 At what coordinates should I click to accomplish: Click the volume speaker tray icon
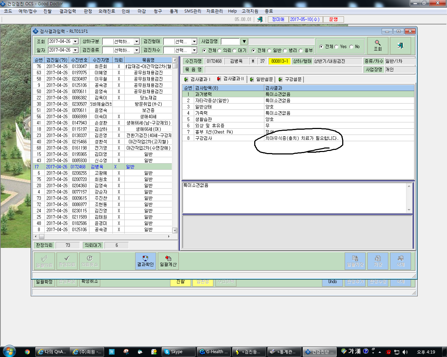pyautogui.click(x=405, y=352)
